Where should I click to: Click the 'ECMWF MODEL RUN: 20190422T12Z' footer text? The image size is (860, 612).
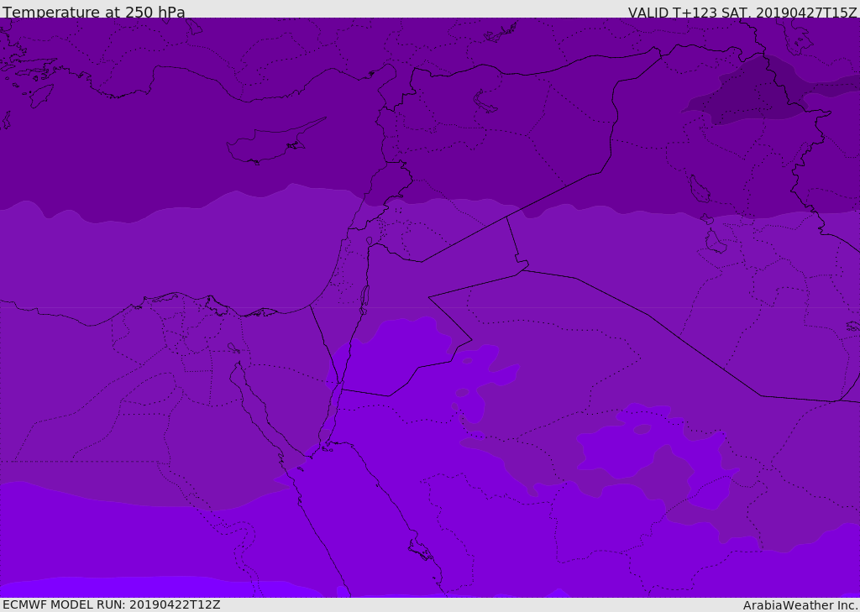click(x=112, y=604)
